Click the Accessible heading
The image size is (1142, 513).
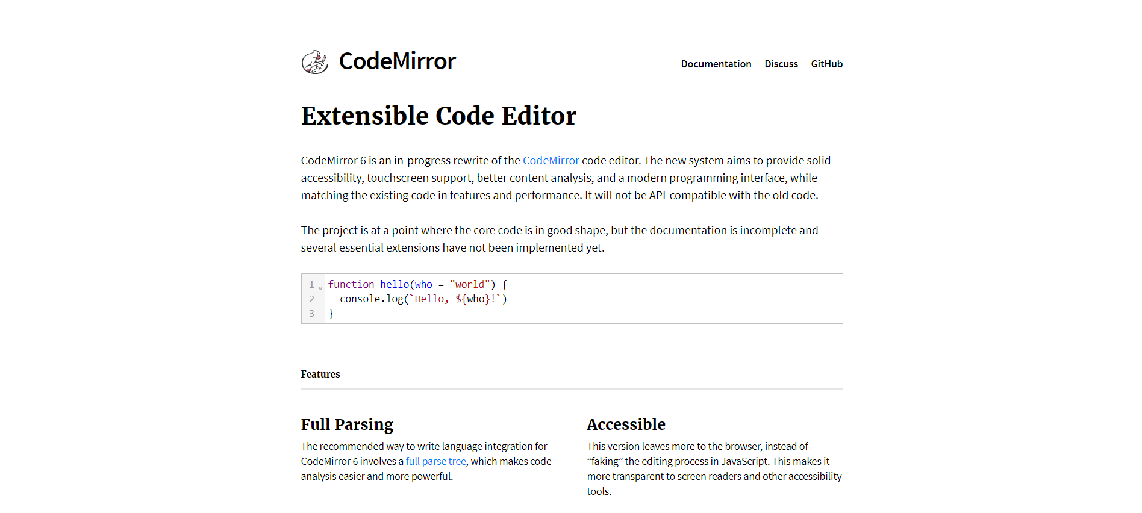coord(626,424)
